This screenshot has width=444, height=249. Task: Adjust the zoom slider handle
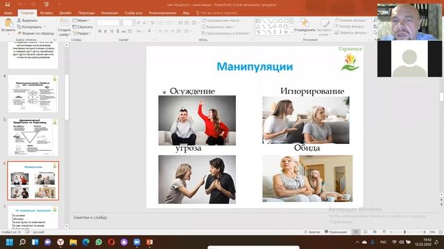pos(404,232)
